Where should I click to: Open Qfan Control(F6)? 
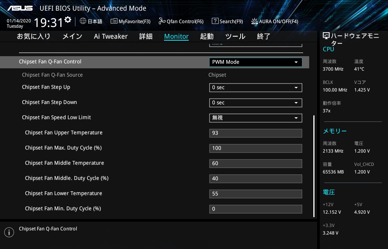pos(181,21)
